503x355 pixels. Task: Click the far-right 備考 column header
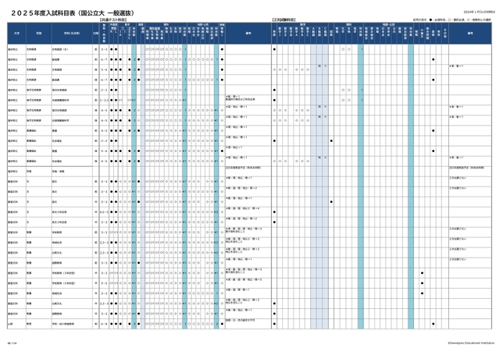click(470, 34)
